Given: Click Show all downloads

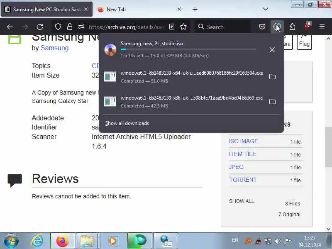Looking at the screenshot, I should coord(127,123).
